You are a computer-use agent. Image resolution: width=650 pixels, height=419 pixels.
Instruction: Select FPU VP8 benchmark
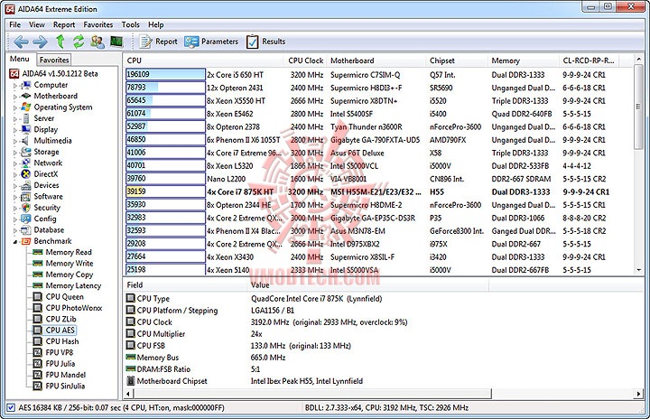tap(60, 352)
